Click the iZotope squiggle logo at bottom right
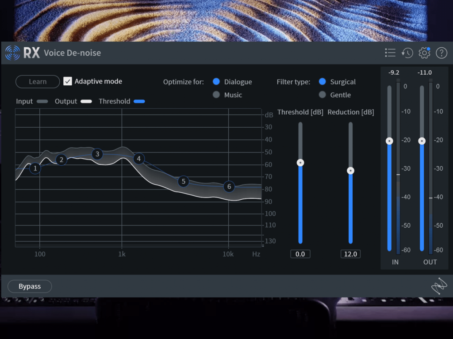The image size is (453, 339). click(x=439, y=286)
